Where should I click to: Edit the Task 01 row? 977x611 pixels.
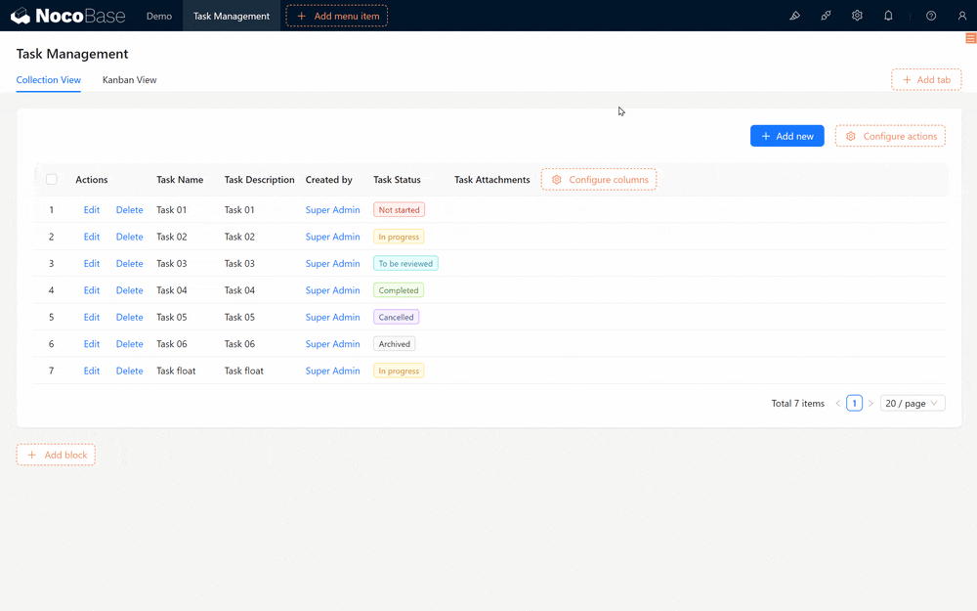coord(92,210)
